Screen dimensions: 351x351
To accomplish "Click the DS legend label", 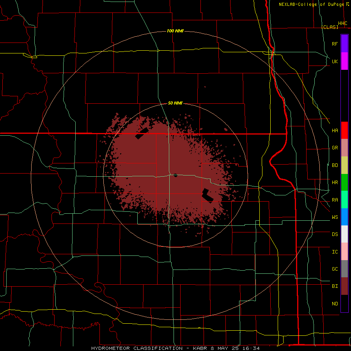I will point(335,234).
